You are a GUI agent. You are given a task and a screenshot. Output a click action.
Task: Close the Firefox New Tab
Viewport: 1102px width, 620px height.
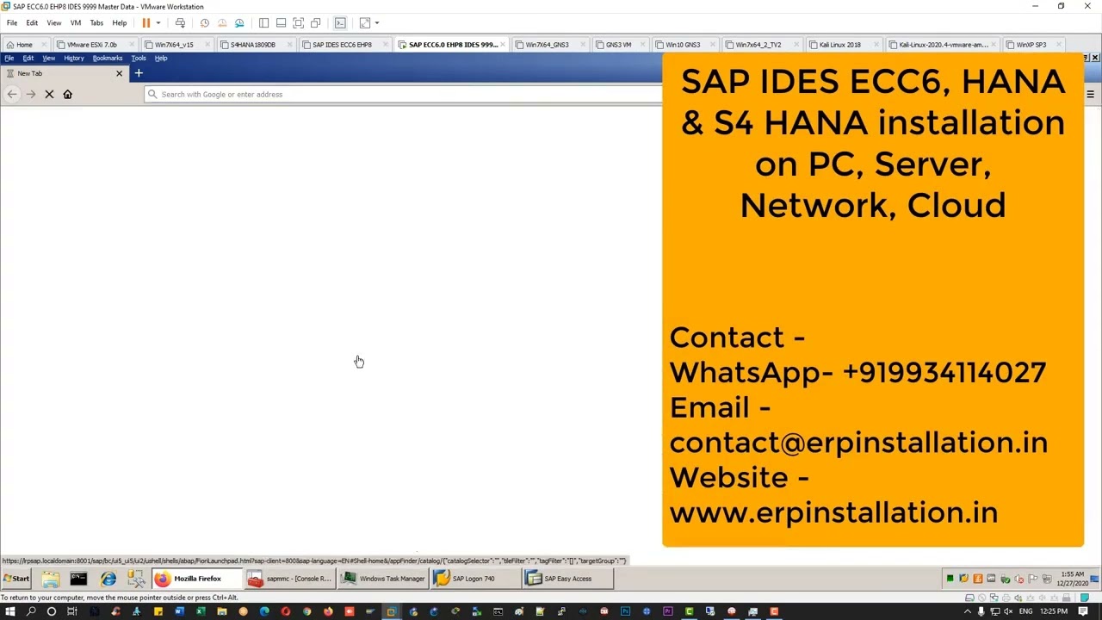coord(119,73)
